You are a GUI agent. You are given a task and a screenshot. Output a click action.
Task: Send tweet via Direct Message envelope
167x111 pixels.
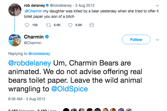coord(92,25)
